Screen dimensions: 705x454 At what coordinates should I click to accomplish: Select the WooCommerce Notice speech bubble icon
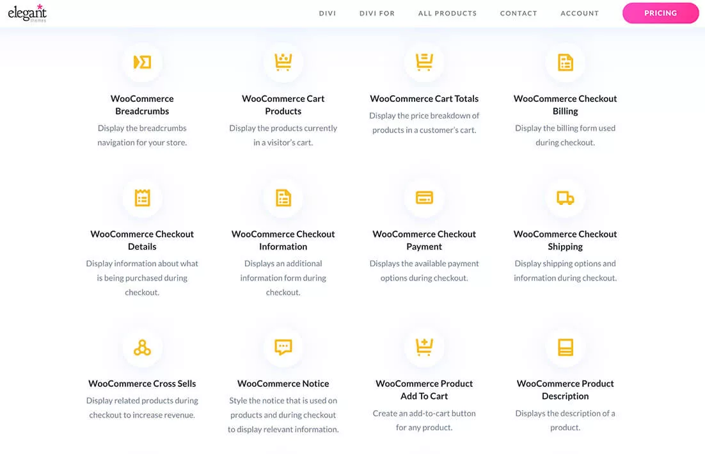[283, 347]
